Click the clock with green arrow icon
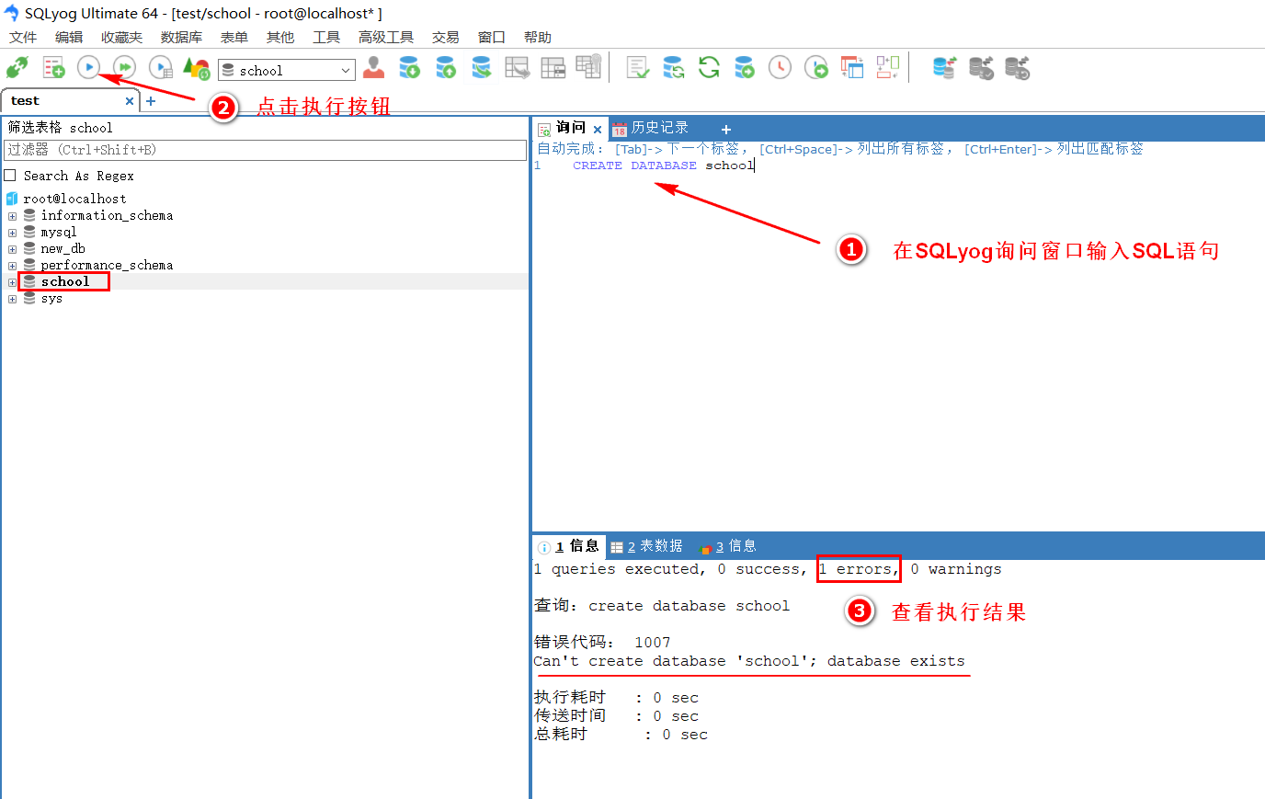This screenshot has height=799, width=1265. [x=816, y=68]
